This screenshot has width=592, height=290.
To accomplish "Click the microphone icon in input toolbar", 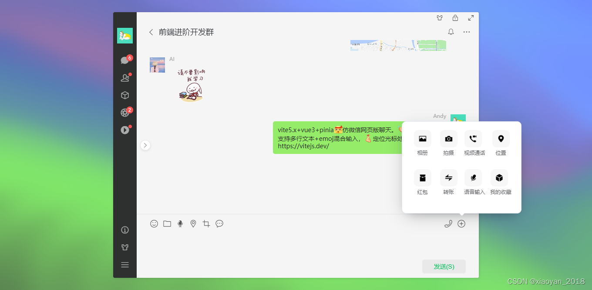I will tap(180, 223).
